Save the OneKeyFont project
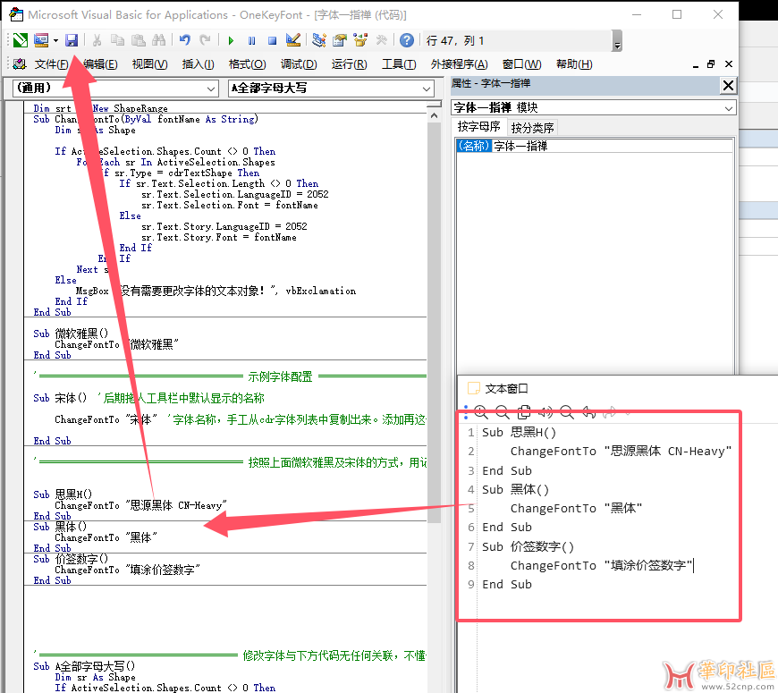Viewport: 778px width, 693px height. tap(72, 40)
